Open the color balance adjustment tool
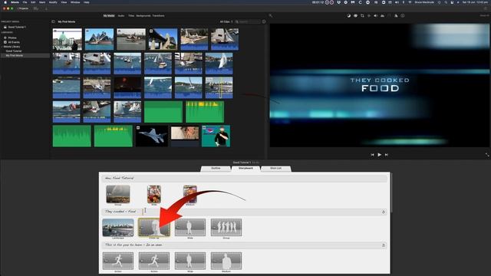 point(348,15)
